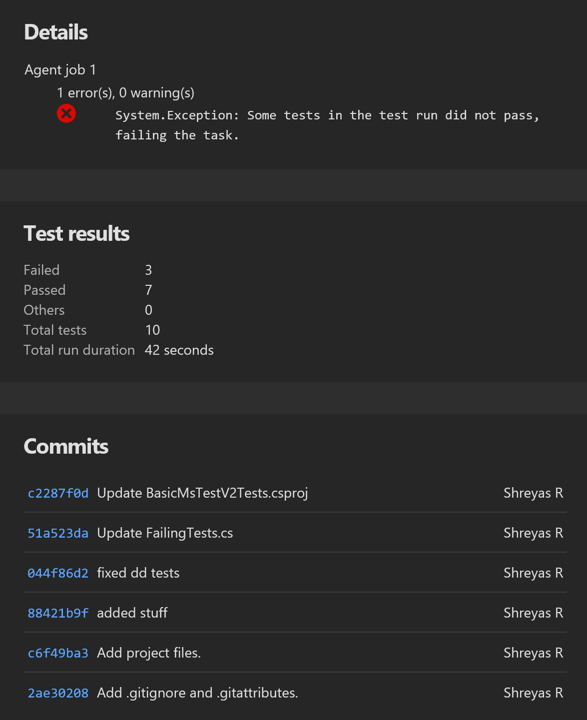
Task: Click the Test results heading
Action: [x=76, y=233]
